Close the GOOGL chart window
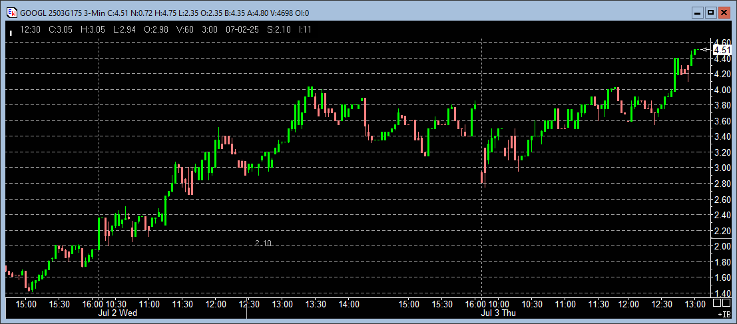Viewport: 737px width, 324px height. point(724,13)
